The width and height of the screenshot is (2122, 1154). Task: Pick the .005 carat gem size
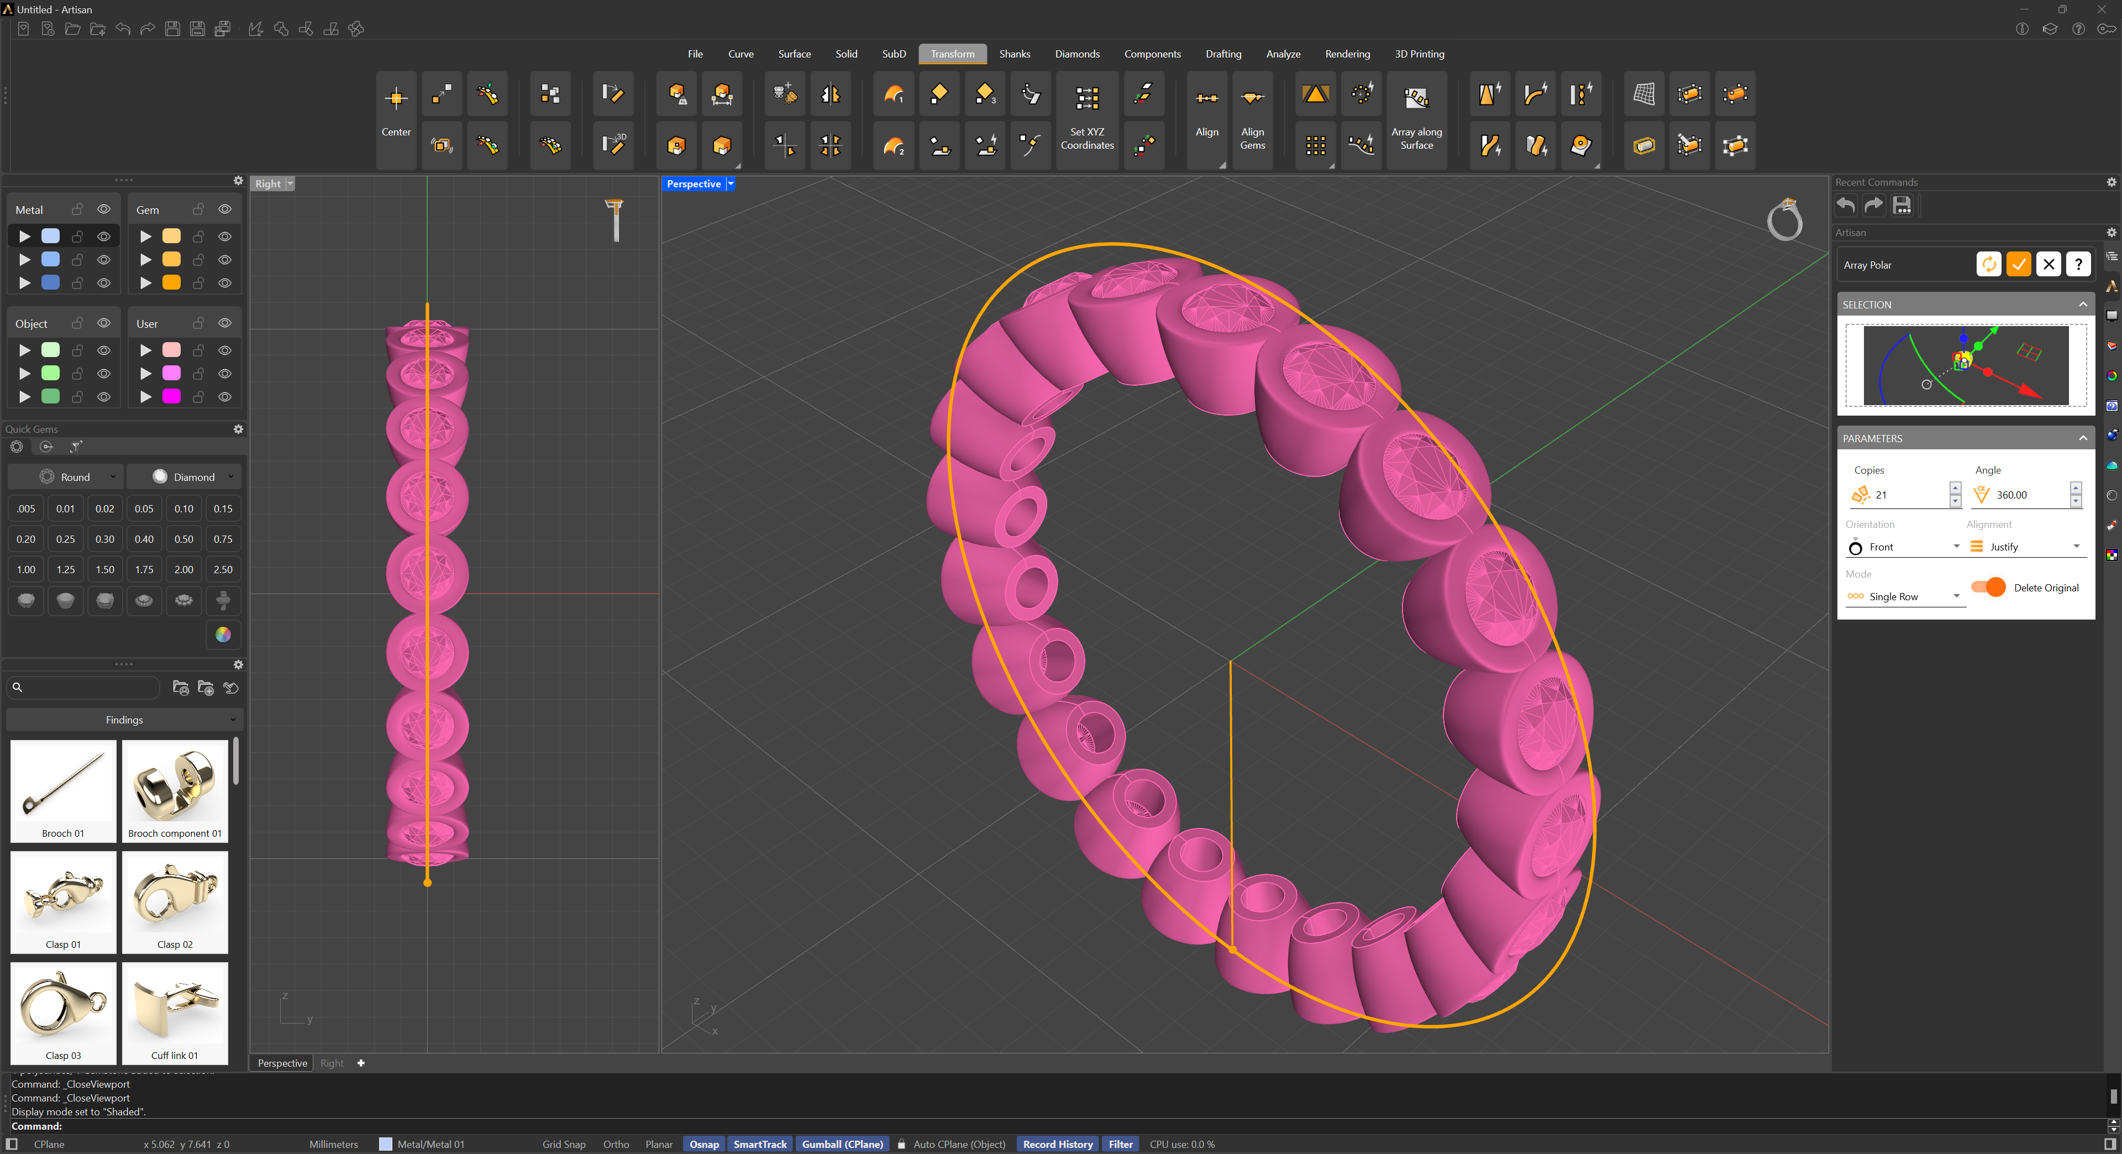click(x=27, y=508)
